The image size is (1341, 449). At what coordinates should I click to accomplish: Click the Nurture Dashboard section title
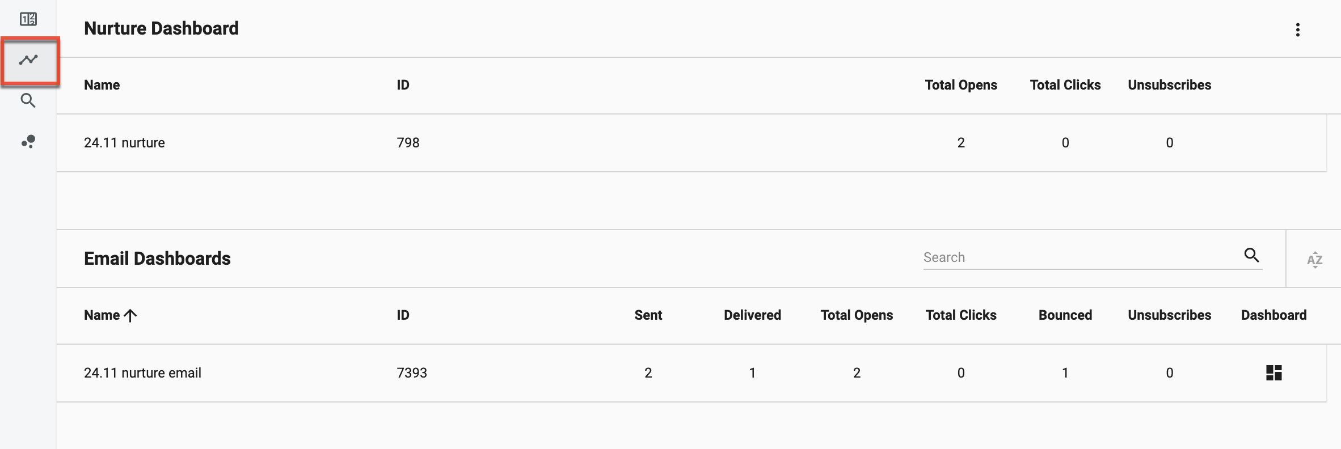(161, 28)
